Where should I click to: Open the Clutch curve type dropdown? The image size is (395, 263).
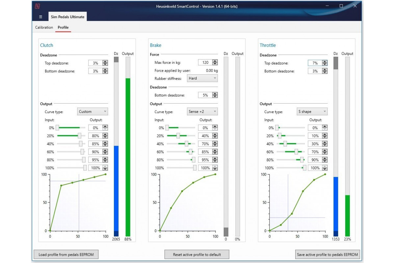92,112
